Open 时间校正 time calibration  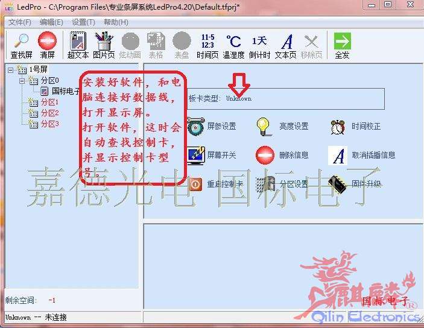[365, 127]
